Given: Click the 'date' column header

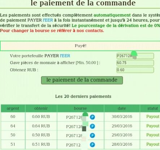Looking at the screenshot, I should [x=122, y=108].
